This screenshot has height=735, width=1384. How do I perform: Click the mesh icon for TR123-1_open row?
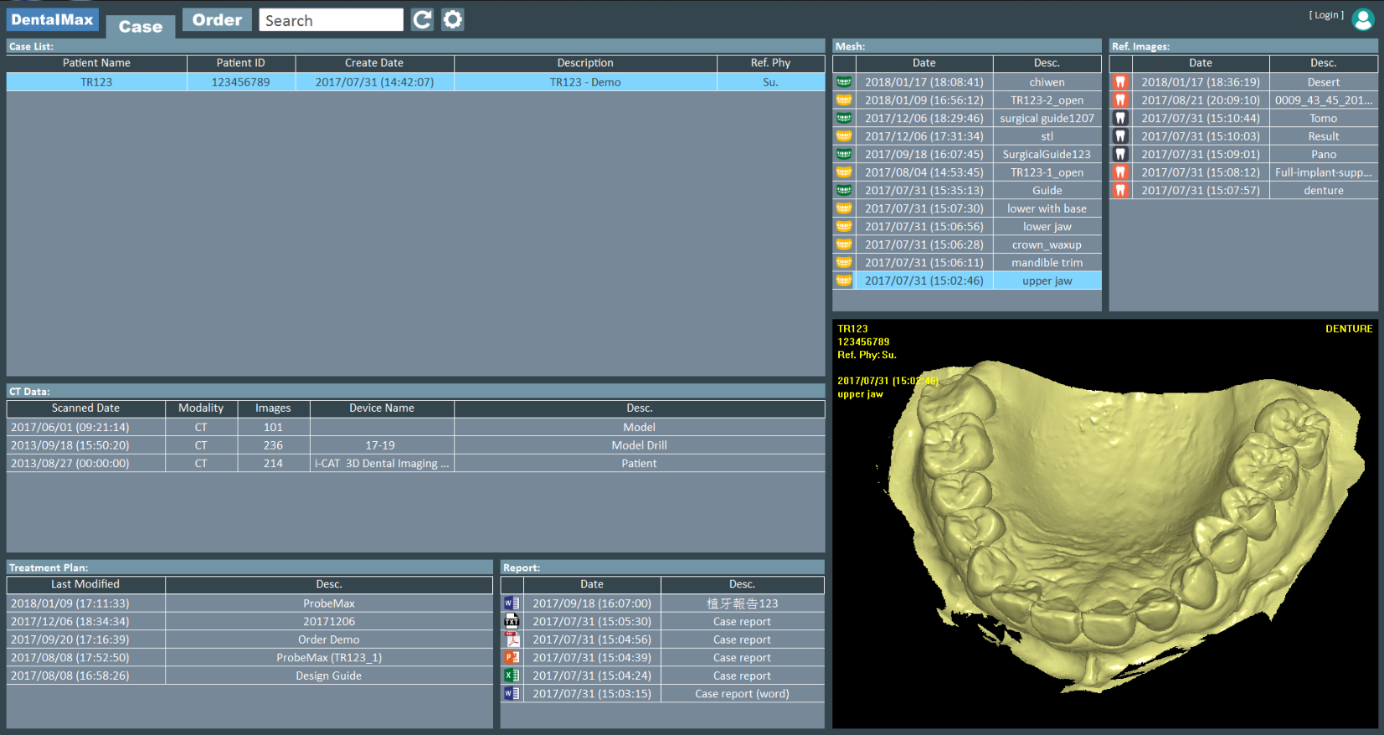pos(844,172)
